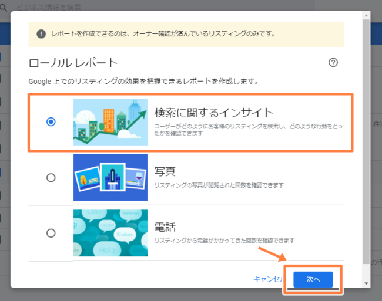Click the city skyline insights thumbnail
The height and width of the screenshot is (301, 382).
pyautogui.click(x=110, y=122)
